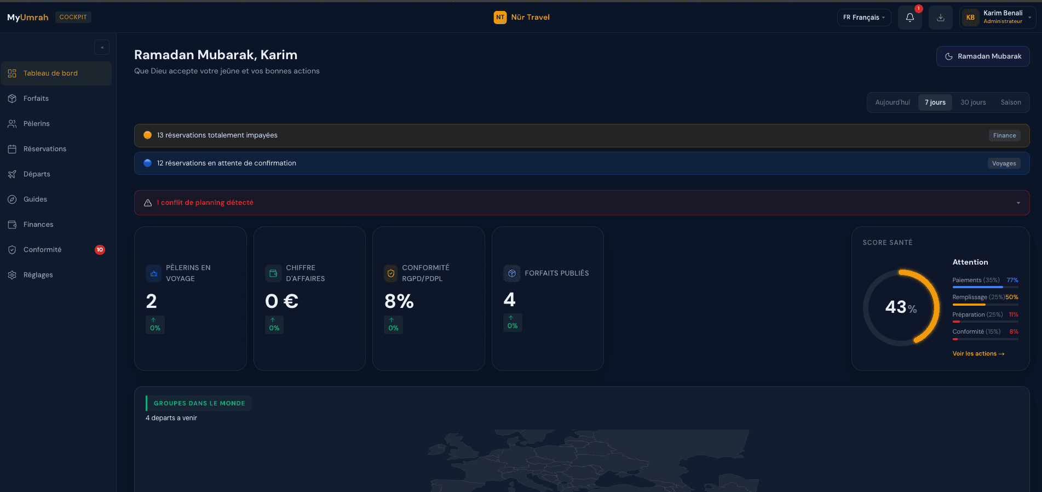Viewport: 1042px width, 492px height.
Task: Click the Guides compass icon
Action: [12, 199]
